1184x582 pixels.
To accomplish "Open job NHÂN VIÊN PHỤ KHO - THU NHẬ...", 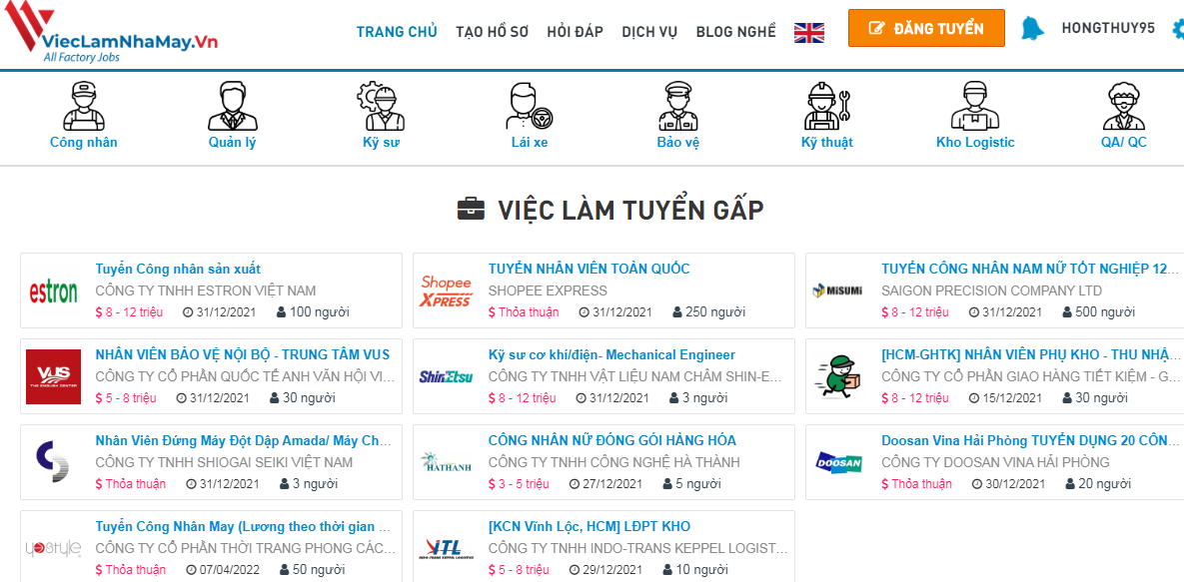I will point(1029,354).
